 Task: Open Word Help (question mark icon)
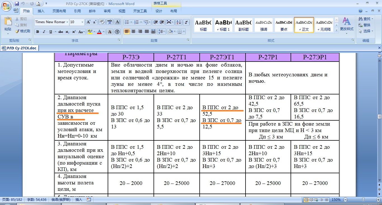click(x=360, y=11)
